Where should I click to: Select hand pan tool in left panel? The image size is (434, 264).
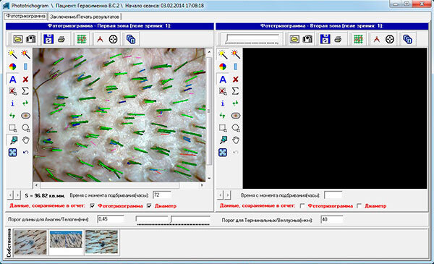click(x=25, y=140)
